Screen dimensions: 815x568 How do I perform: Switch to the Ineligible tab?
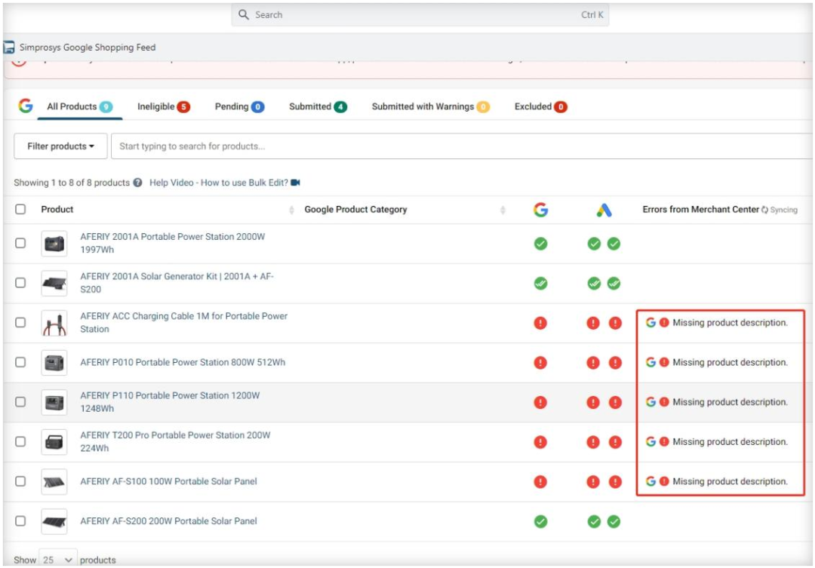click(163, 106)
